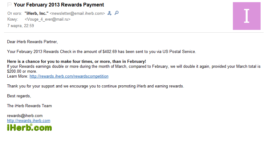Click the date "7 марта, 22:59"
The width and height of the screenshot is (268, 142).
[x=21, y=26]
